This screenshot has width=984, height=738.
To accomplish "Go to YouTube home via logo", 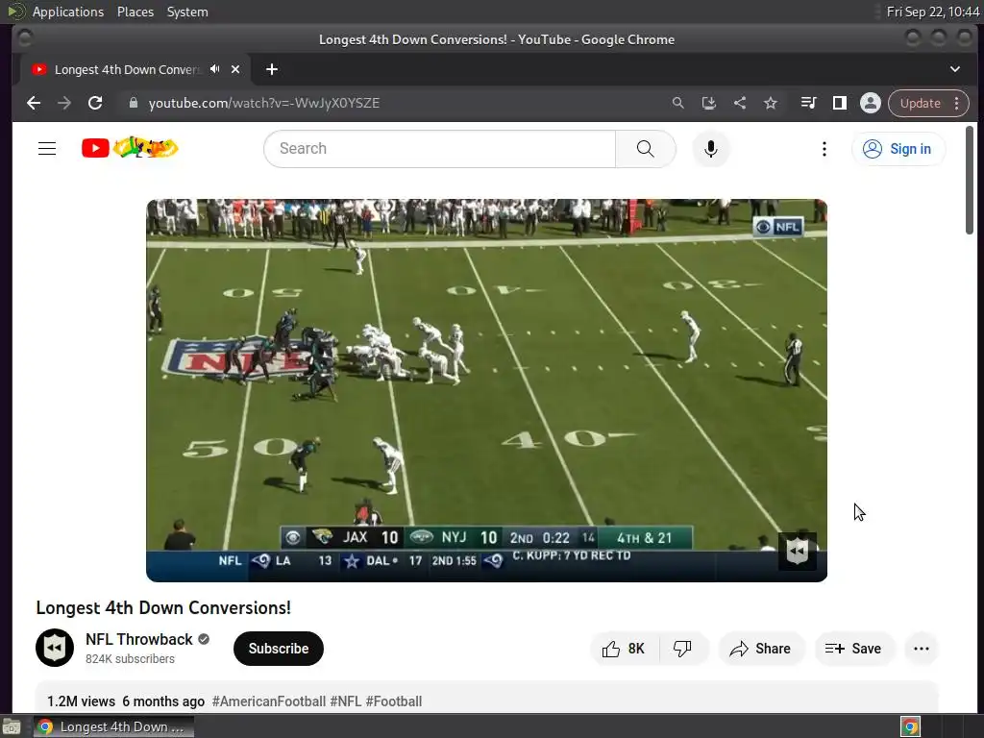I will pos(130,148).
